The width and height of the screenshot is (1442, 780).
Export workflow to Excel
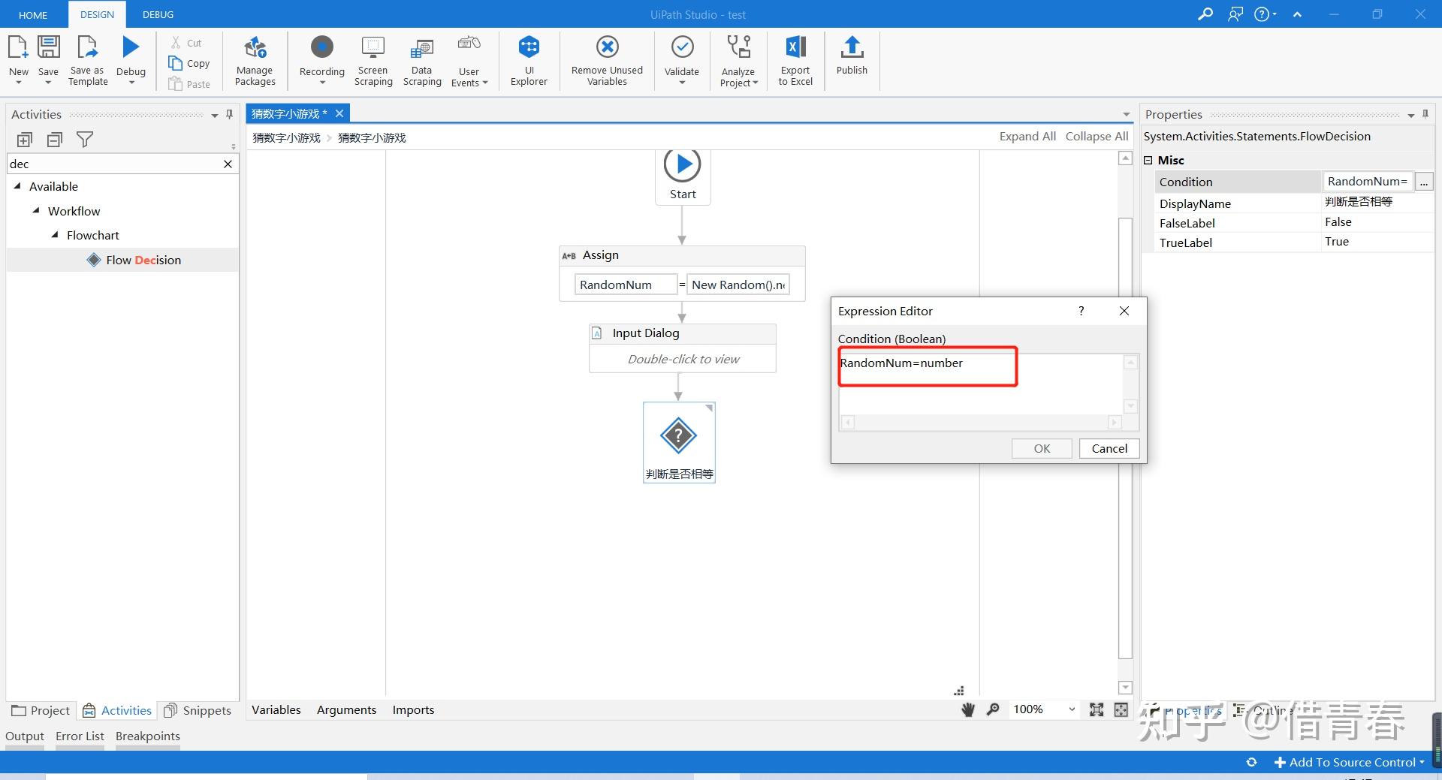[795, 60]
